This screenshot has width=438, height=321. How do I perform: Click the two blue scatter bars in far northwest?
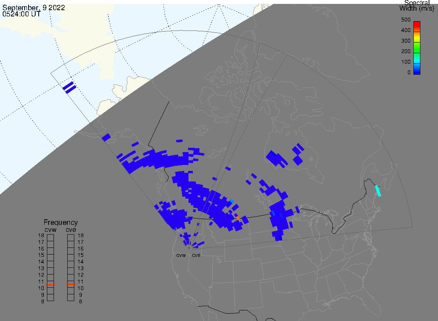69,88
